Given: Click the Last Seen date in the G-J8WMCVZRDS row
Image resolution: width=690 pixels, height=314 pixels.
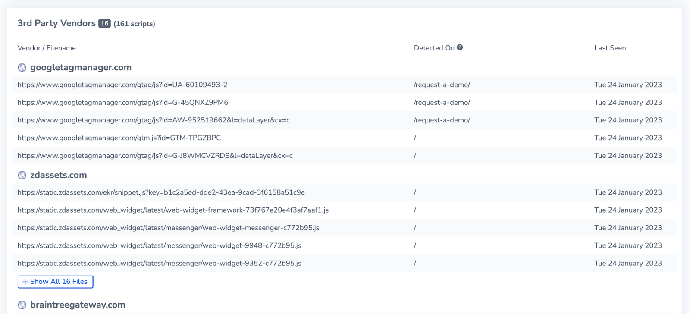Looking at the screenshot, I should pos(628,156).
